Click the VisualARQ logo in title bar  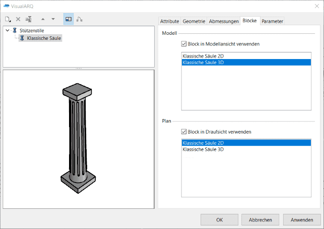(7, 6)
